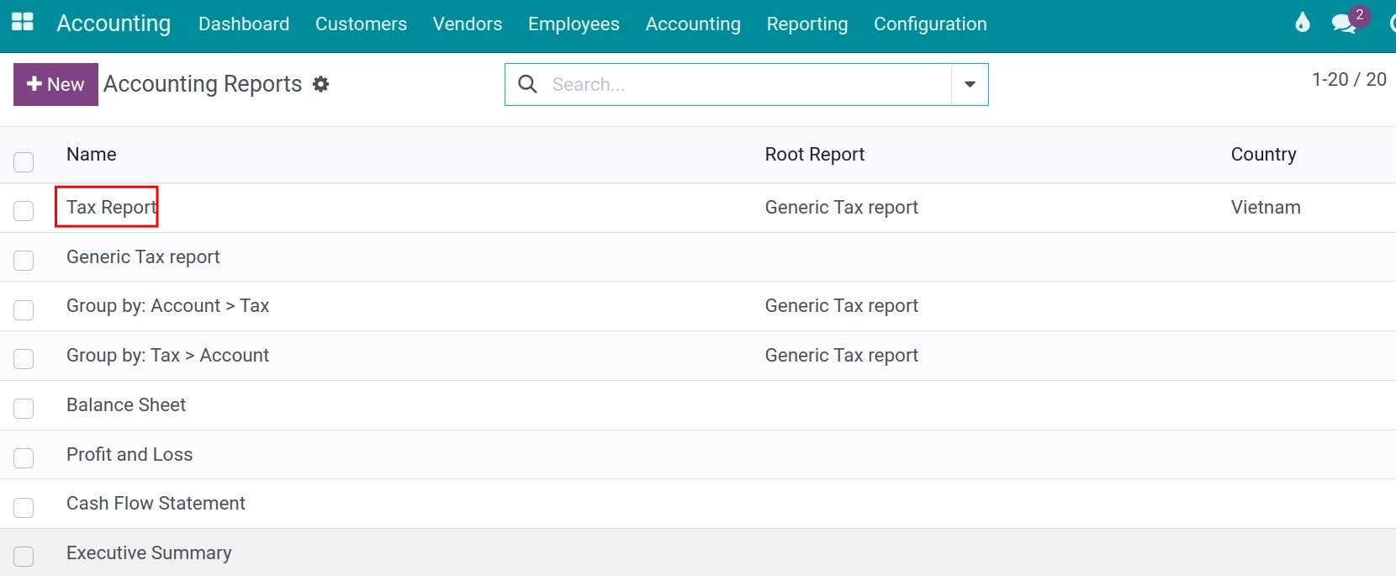
Task: Open the Reporting menu
Action: (x=807, y=24)
